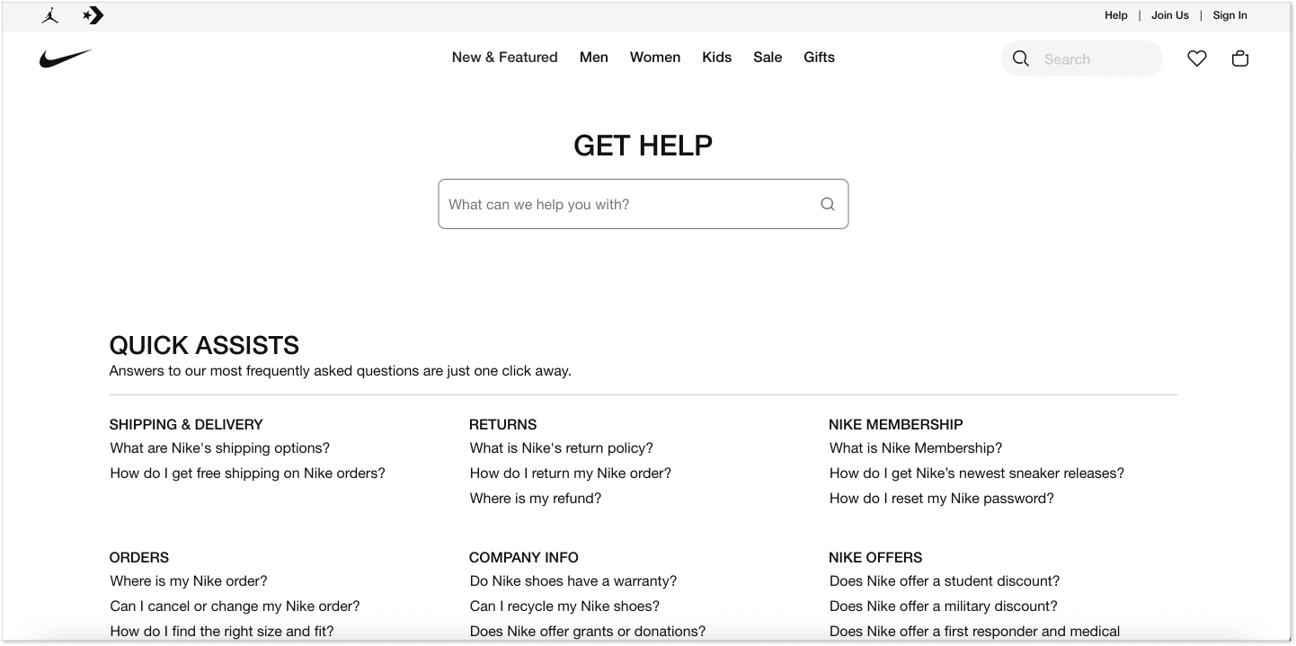Click the QUICK ASSISTS title
This screenshot has width=1296, height=646.
click(x=204, y=345)
